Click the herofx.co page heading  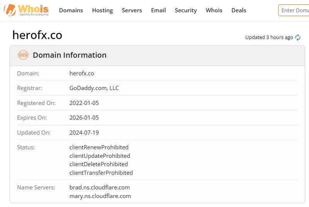click(x=37, y=35)
